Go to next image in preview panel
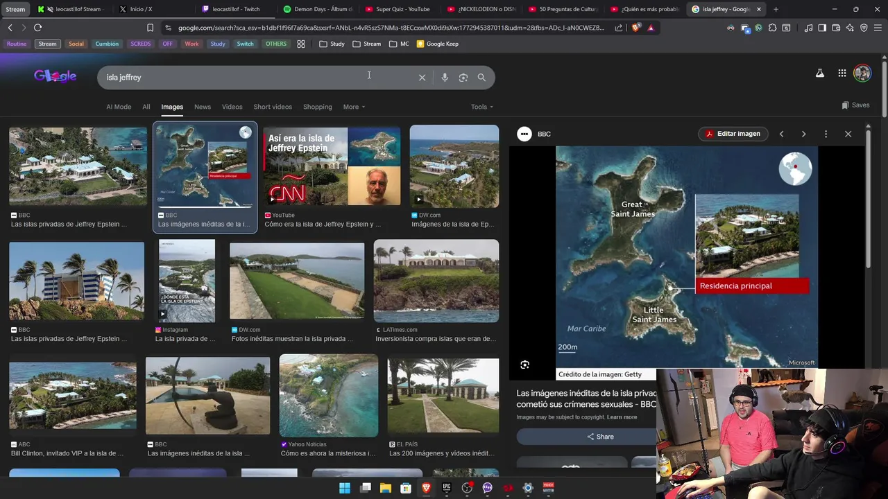888x499 pixels. [803, 134]
